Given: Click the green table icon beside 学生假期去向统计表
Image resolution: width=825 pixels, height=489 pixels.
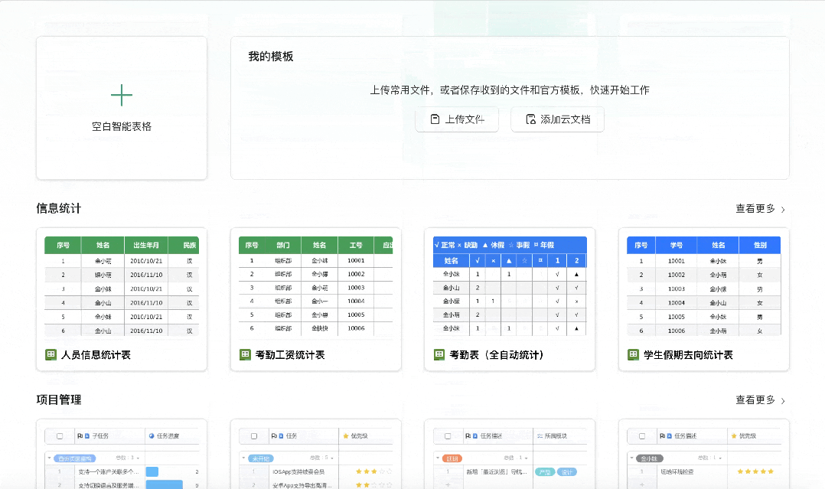Looking at the screenshot, I should (633, 354).
